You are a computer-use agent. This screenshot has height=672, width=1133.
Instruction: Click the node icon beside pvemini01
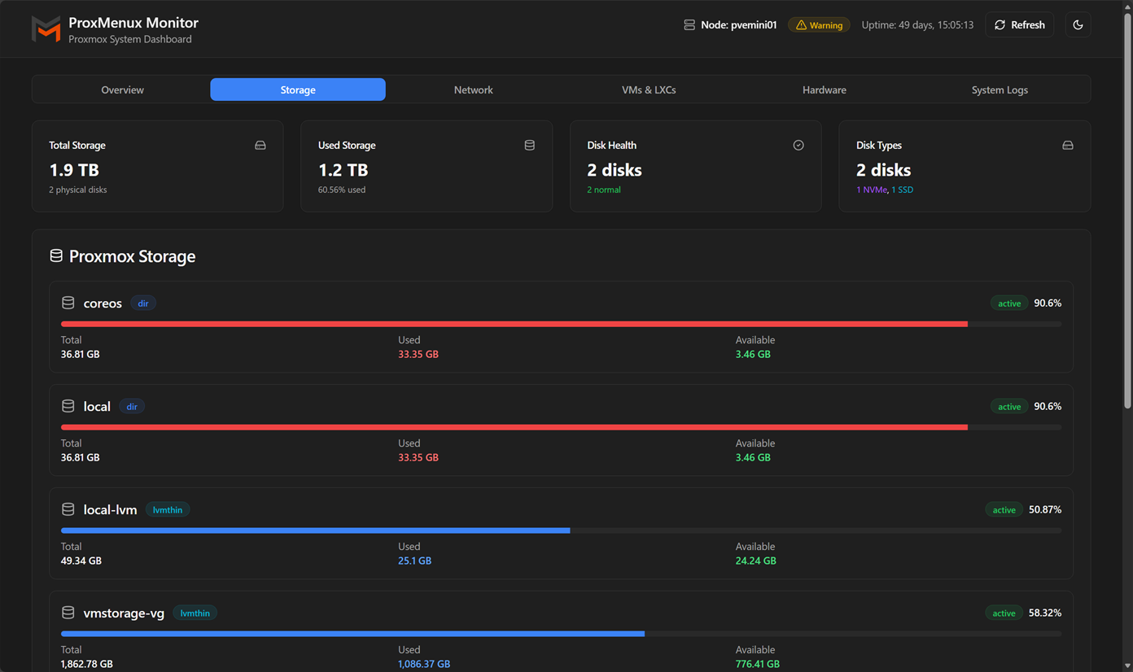(689, 24)
